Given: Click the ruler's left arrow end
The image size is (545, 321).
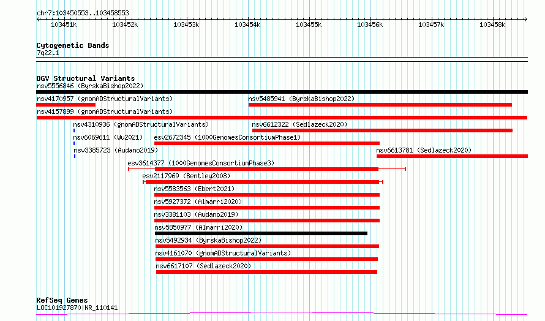Looking at the screenshot, I should (x=38, y=20).
